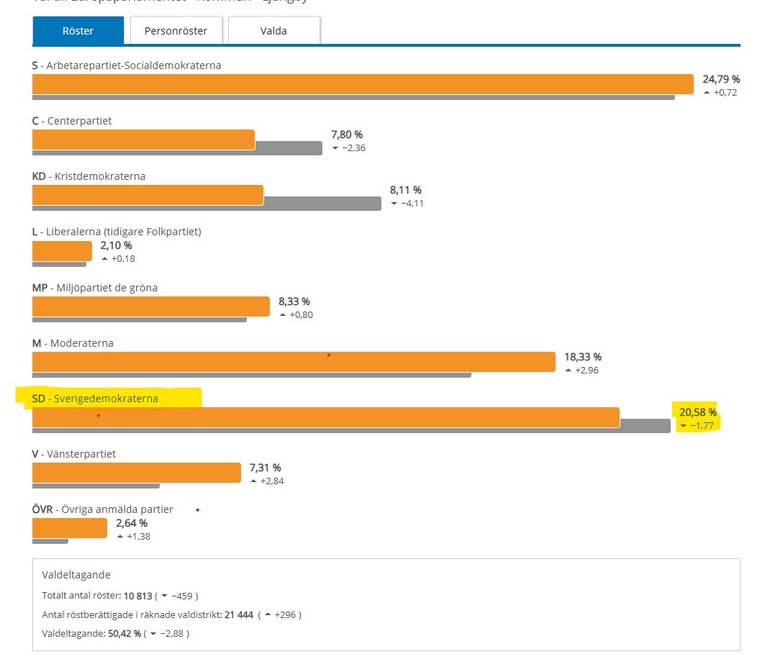The height and width of the screenshot is (654, 760).
Task: Click the turnout value 50,42 %
Action: (x=125, y=634)
